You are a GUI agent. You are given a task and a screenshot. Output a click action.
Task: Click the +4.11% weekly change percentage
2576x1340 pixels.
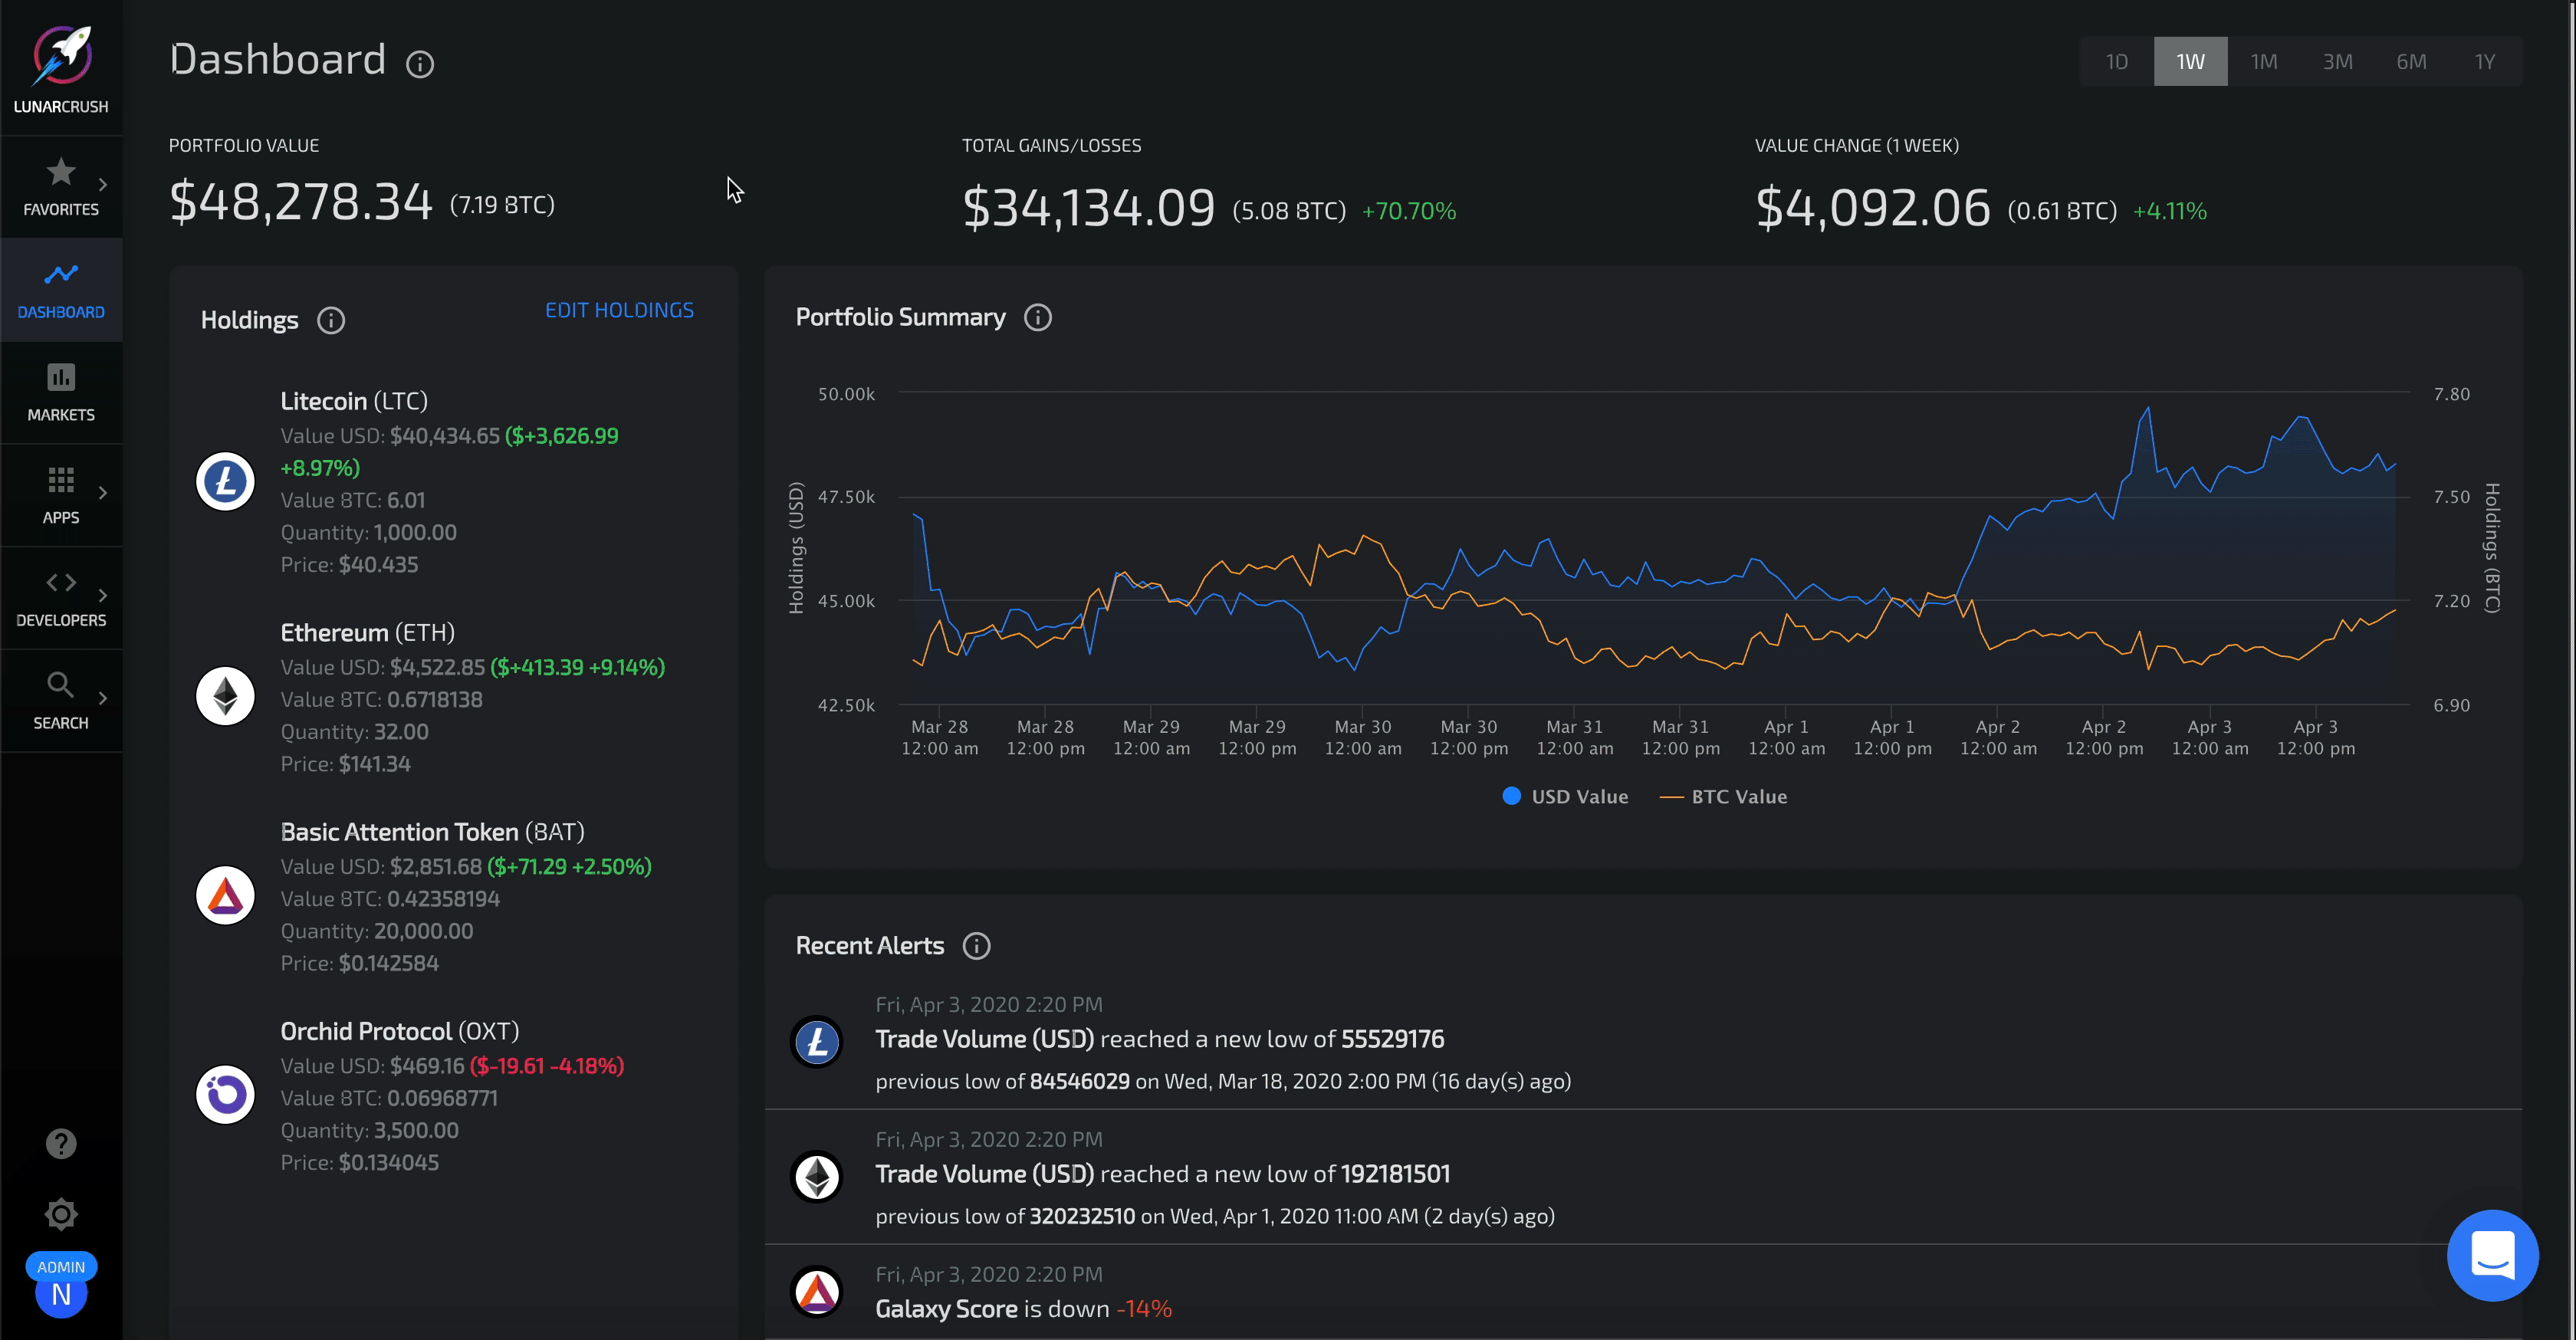pos(2169,211)
